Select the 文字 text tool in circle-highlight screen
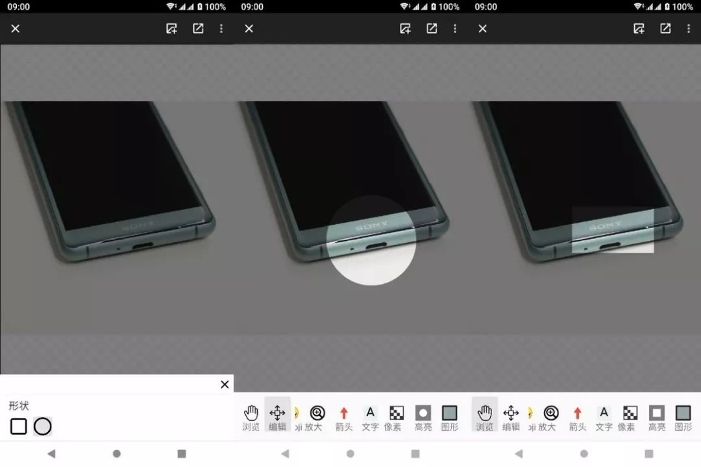701x467 pixels. tap(370, 418)
